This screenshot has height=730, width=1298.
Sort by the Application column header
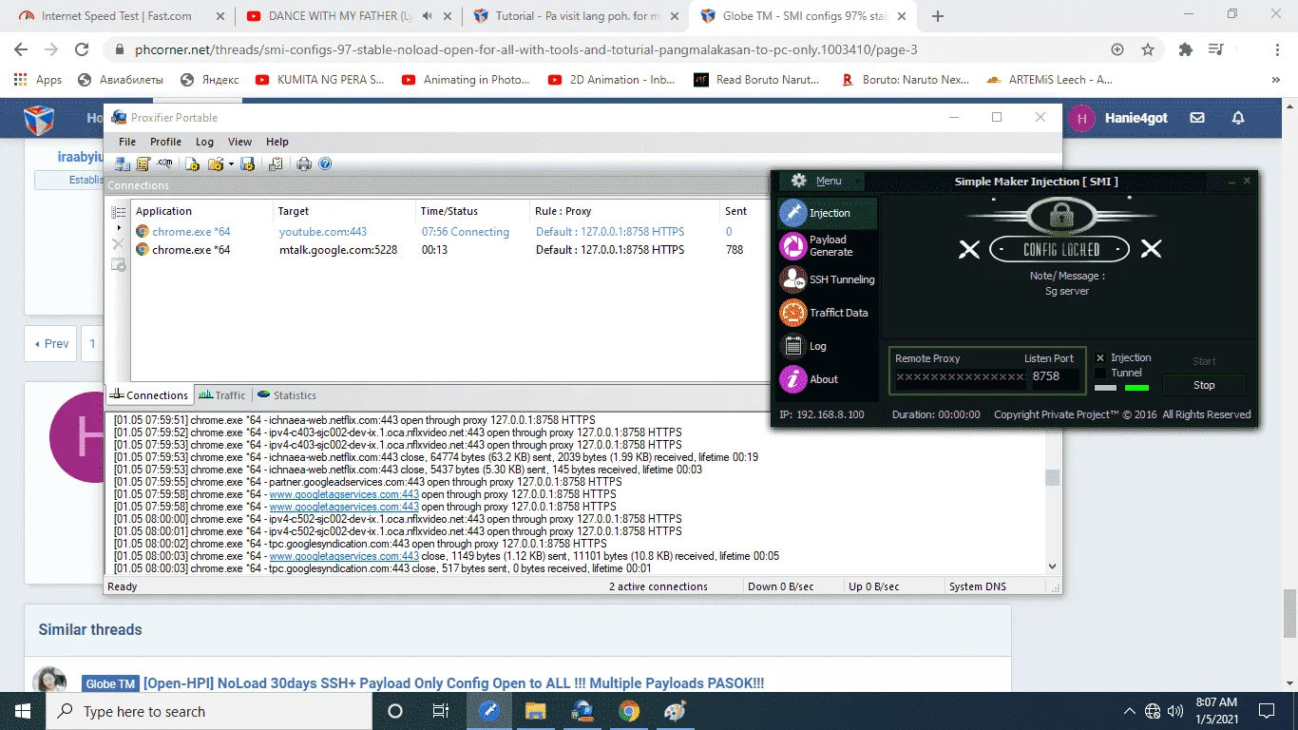[x=201, y=211]
